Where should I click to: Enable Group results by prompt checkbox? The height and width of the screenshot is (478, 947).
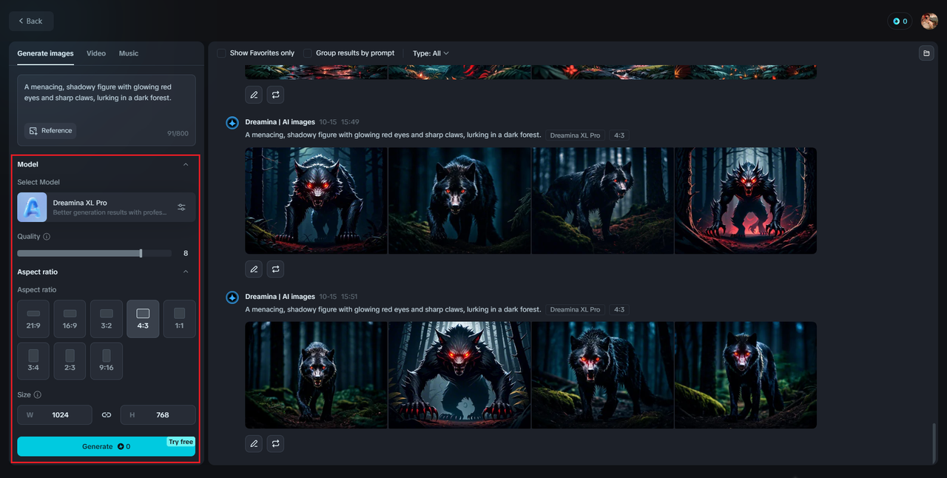pyautogui.click(x=308, y=53)
